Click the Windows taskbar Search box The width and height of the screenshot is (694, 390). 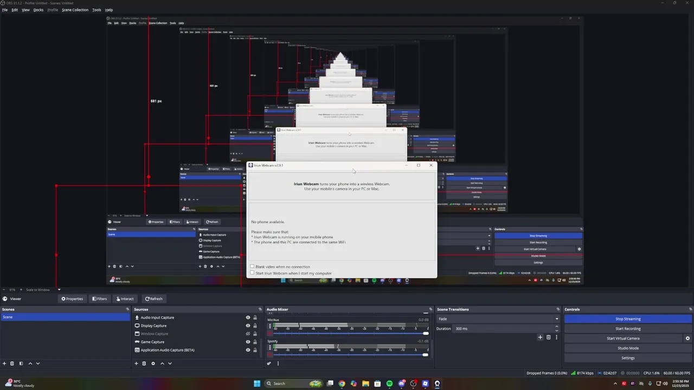(293, 383)
